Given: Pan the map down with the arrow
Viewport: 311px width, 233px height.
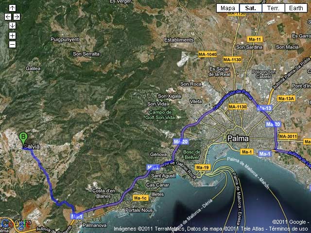Looking at the screenshot, I should tap(12, 26).
